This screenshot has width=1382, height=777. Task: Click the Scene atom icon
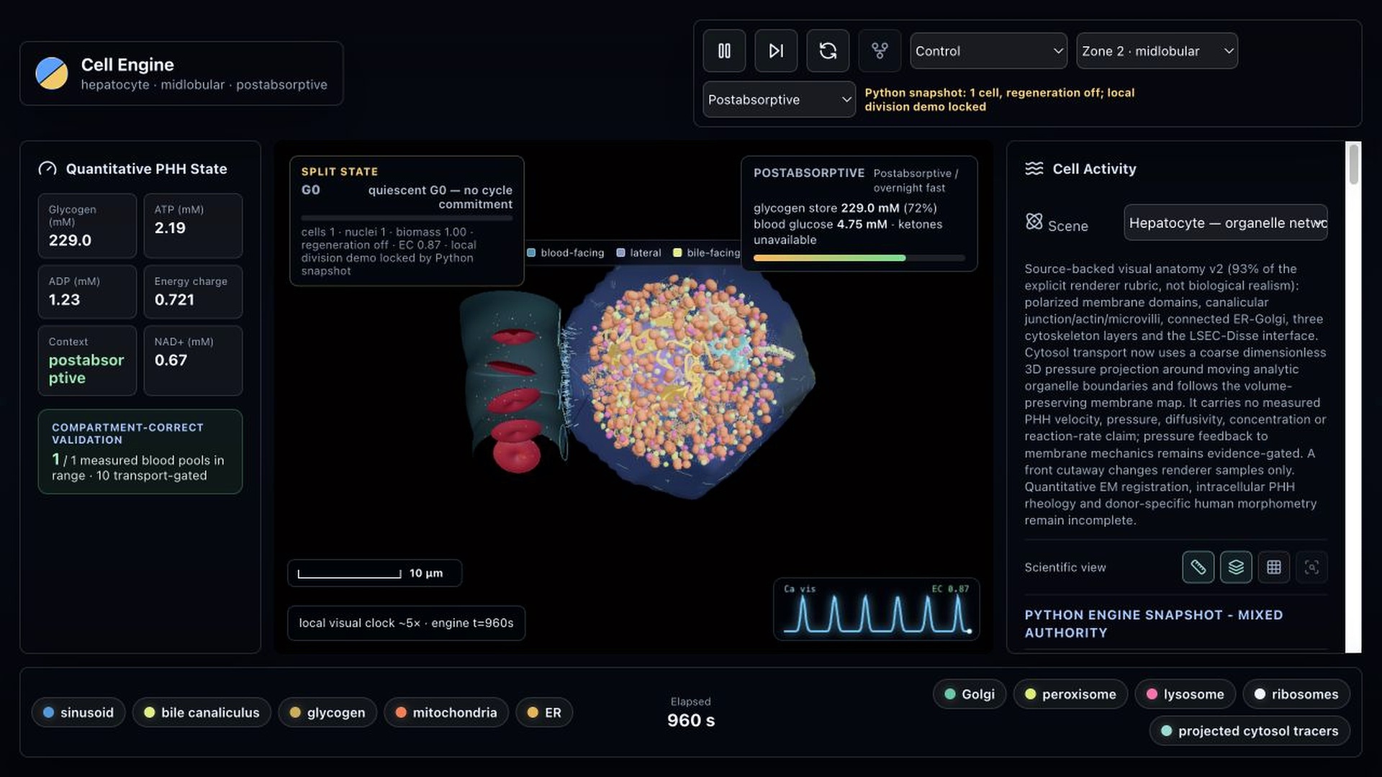point(1034,222)
